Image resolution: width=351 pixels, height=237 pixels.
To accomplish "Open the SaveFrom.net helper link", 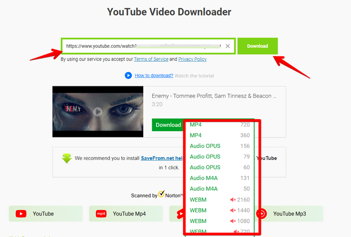I will (162, 158).
